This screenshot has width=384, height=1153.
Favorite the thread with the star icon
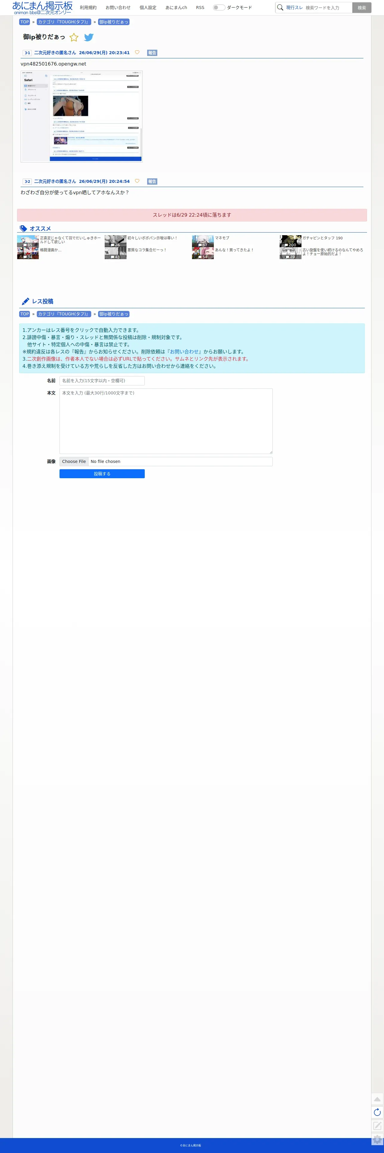pos(74,37)
